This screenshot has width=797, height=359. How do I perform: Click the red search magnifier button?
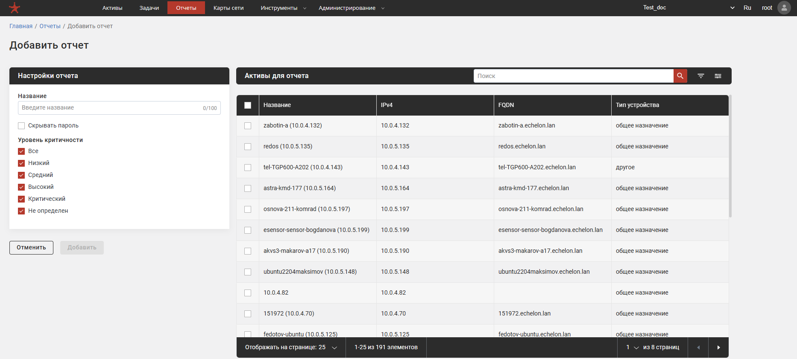(x=680, y=76)
